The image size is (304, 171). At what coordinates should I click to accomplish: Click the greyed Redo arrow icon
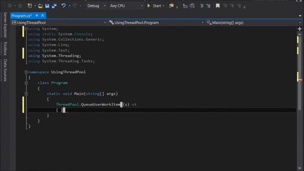(75, 6)
